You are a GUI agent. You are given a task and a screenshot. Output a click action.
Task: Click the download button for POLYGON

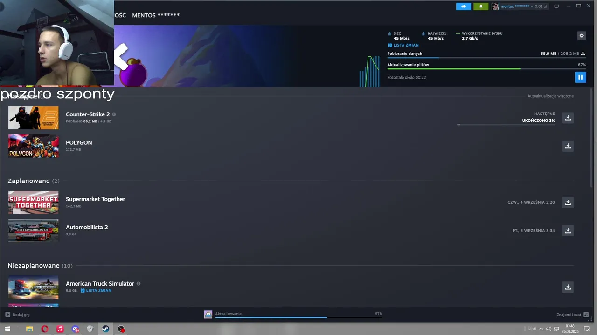[568, 146]
